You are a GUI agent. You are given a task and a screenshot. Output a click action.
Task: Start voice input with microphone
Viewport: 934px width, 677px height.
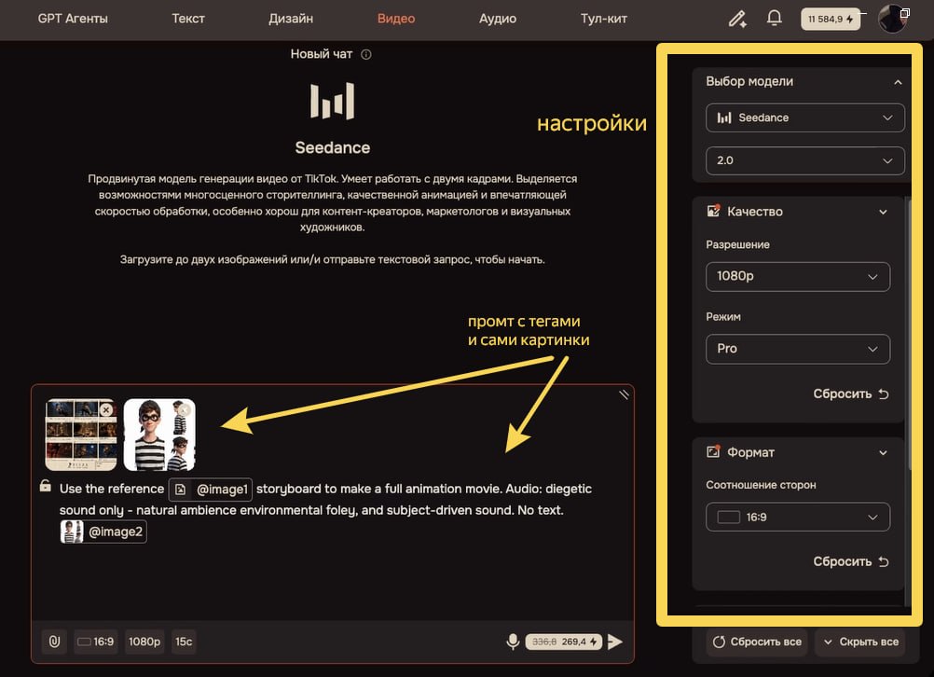[513, 642]
